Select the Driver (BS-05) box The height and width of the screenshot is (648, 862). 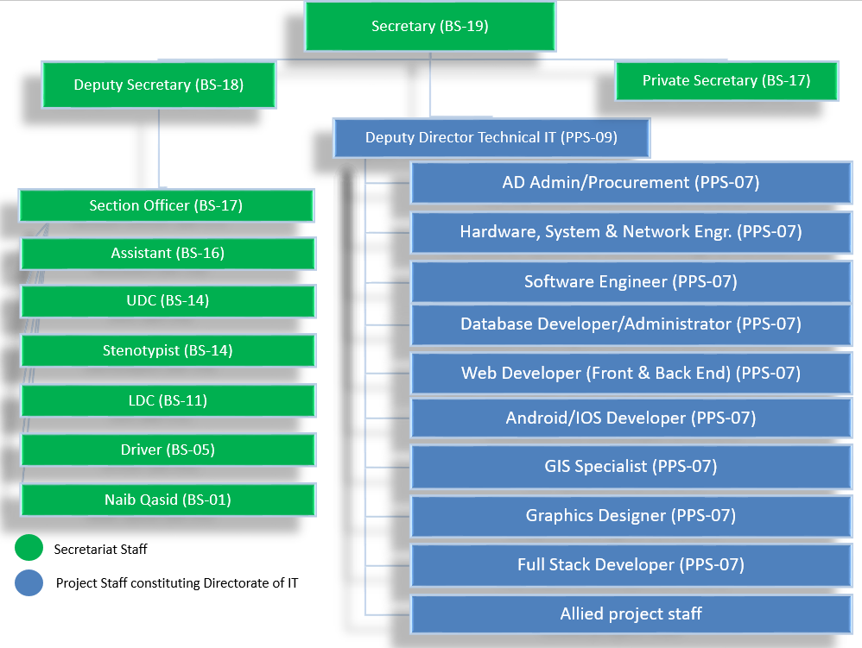click(168, 450)
